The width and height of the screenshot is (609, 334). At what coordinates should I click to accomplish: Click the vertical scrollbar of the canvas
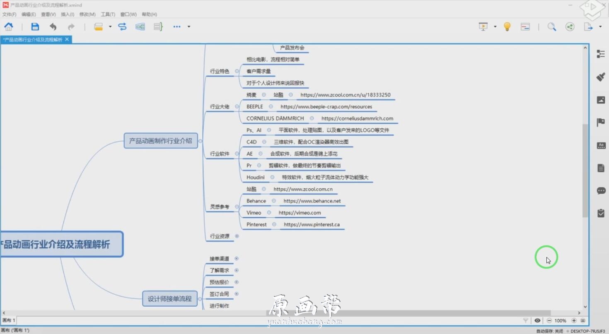(x=585, y=171)
